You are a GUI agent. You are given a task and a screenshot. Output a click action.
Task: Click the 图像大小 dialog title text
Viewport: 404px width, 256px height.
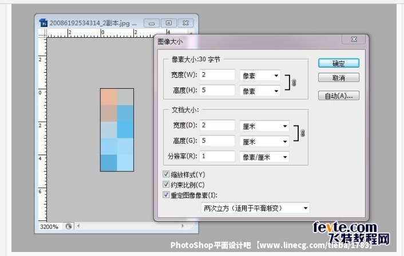(x=170, y=41)
